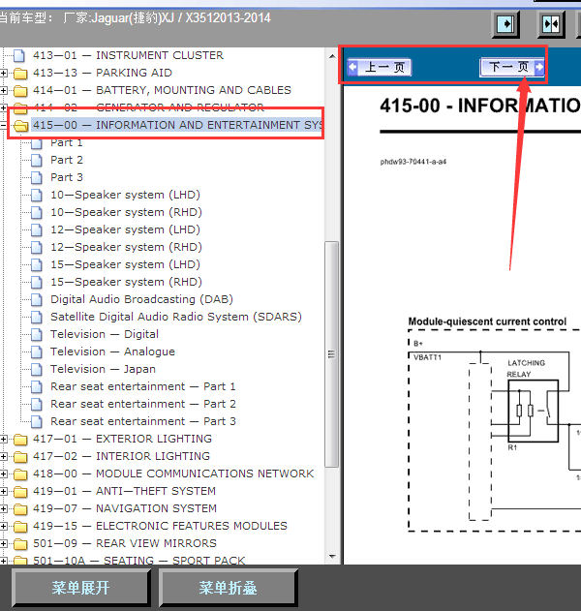Click folder icon of 414-01 Battery
Screen dimensions: 581x611
pyautogui.click(x=20, y=91)
